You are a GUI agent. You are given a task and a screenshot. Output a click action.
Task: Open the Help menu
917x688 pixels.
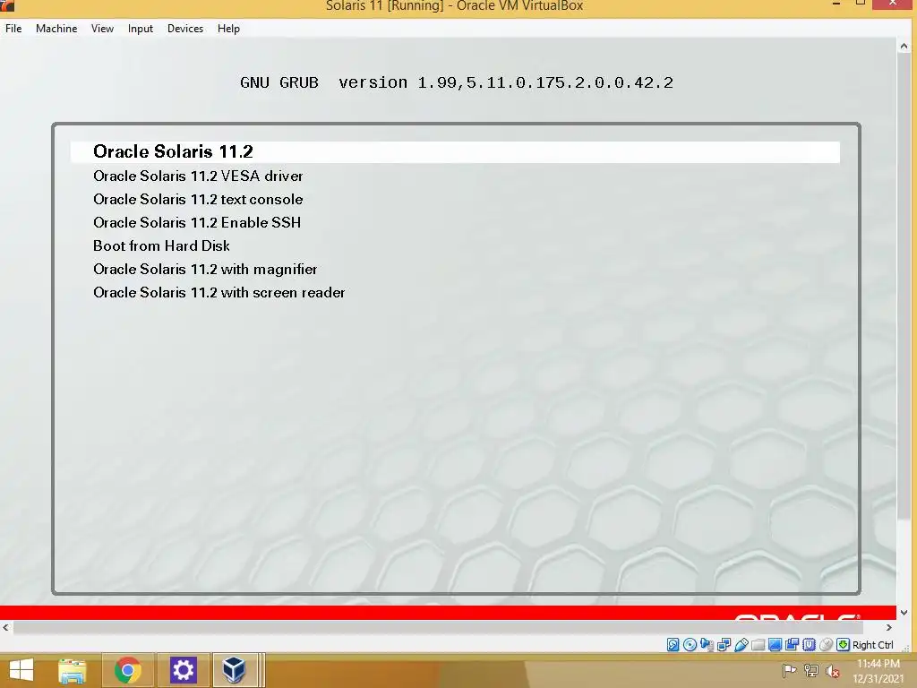point(228,28)
